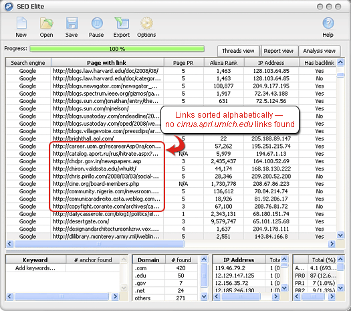The image size is (351, 311).
Task: Click the 100% progress bar
Action: click(117, 49)
